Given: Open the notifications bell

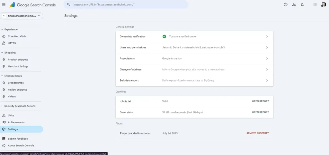Looking at the screenshot, I should tap(302, 5).
